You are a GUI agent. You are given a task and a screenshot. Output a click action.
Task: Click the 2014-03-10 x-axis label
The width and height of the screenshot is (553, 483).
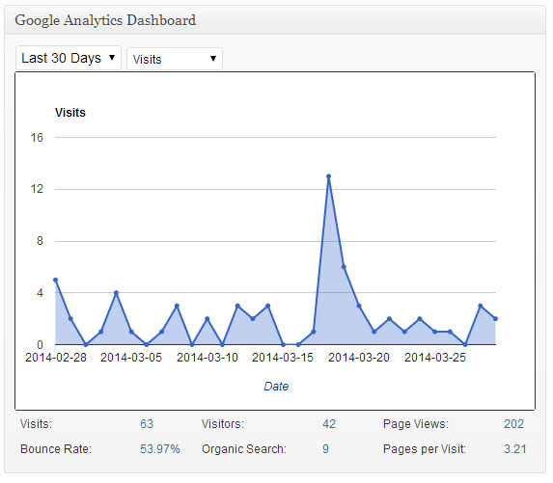tap(207, 358)
